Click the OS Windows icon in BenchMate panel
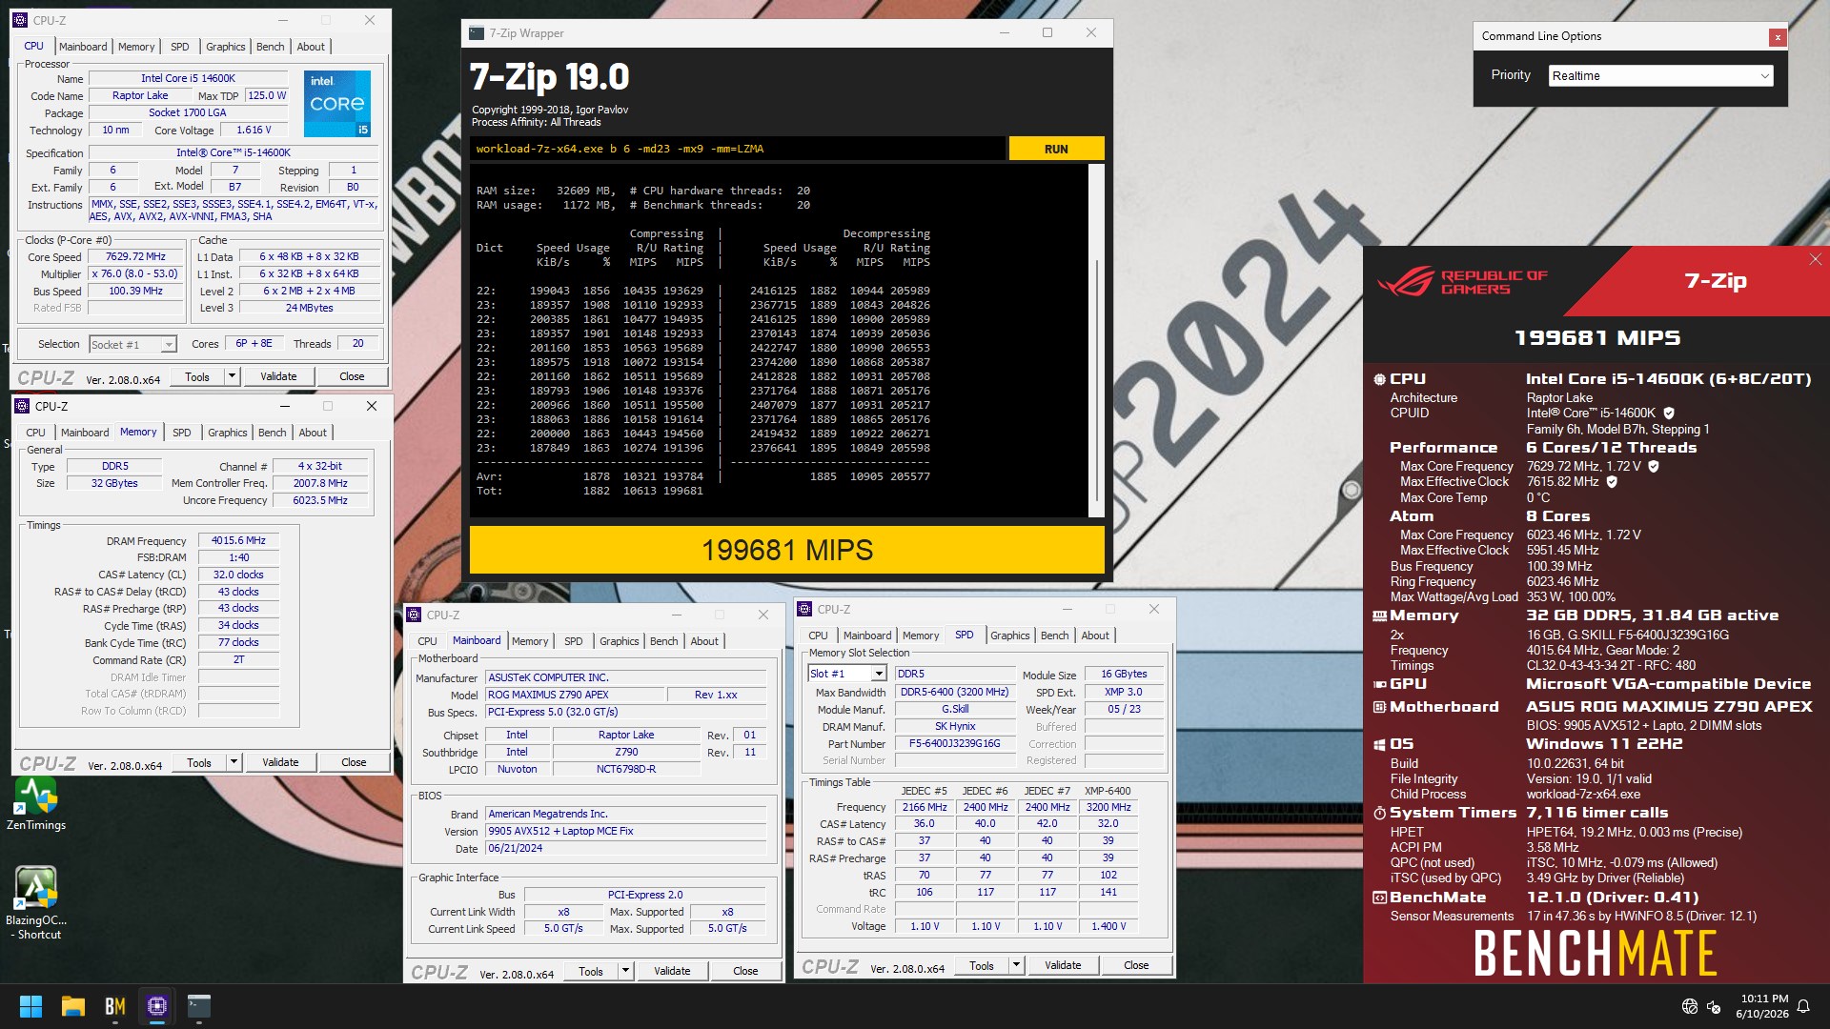Screen dimensions: 1830x1029 pyautogui.click(x=1379, y=745)
